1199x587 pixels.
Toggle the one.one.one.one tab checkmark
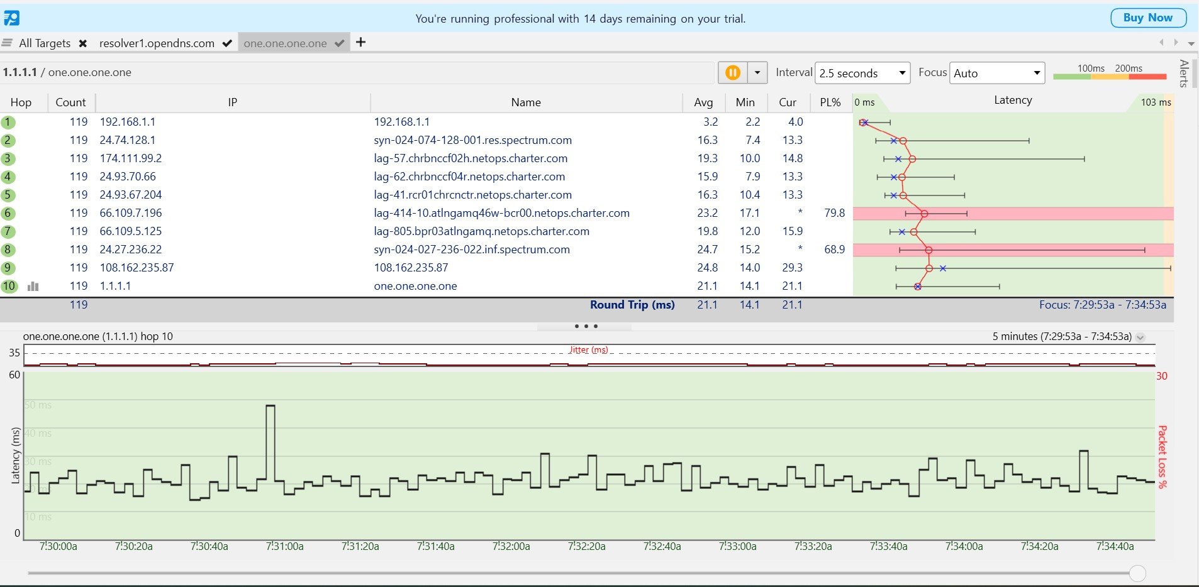(x=340, y=43)
